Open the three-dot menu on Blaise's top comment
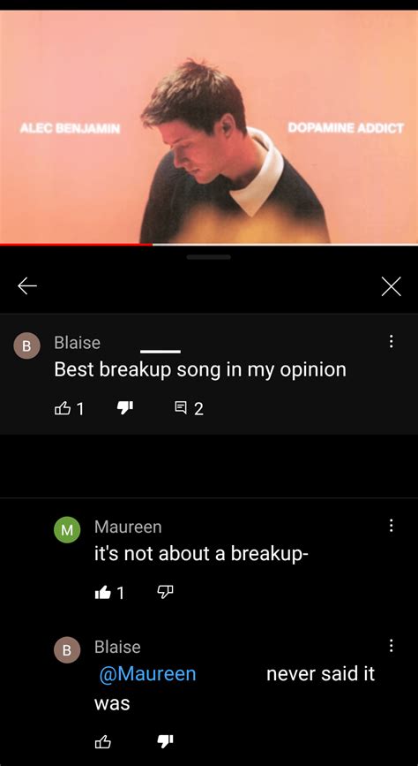 [x=391, y=342]
